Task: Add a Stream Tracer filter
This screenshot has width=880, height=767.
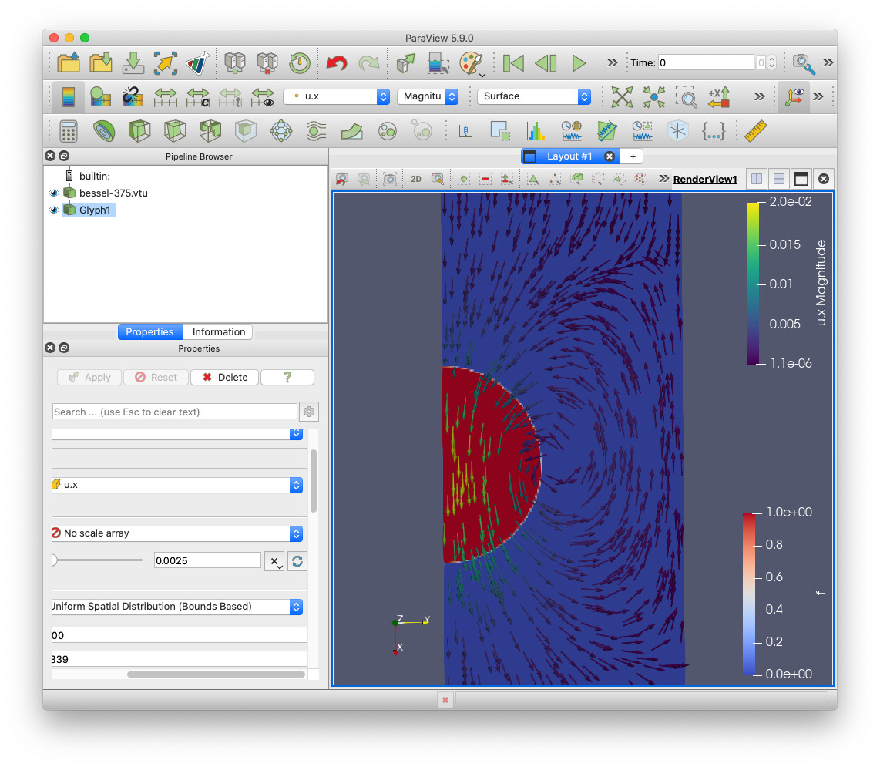Action: [316, 131]
